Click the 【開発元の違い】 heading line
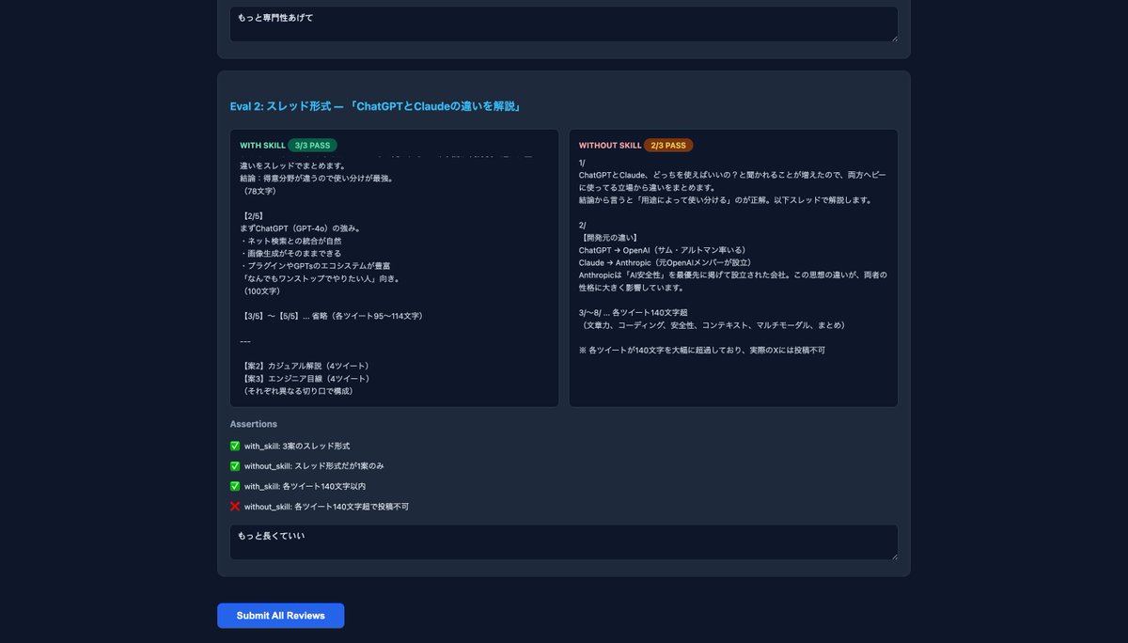This screenshot has height=643, width=1128. tap(609, 238)
